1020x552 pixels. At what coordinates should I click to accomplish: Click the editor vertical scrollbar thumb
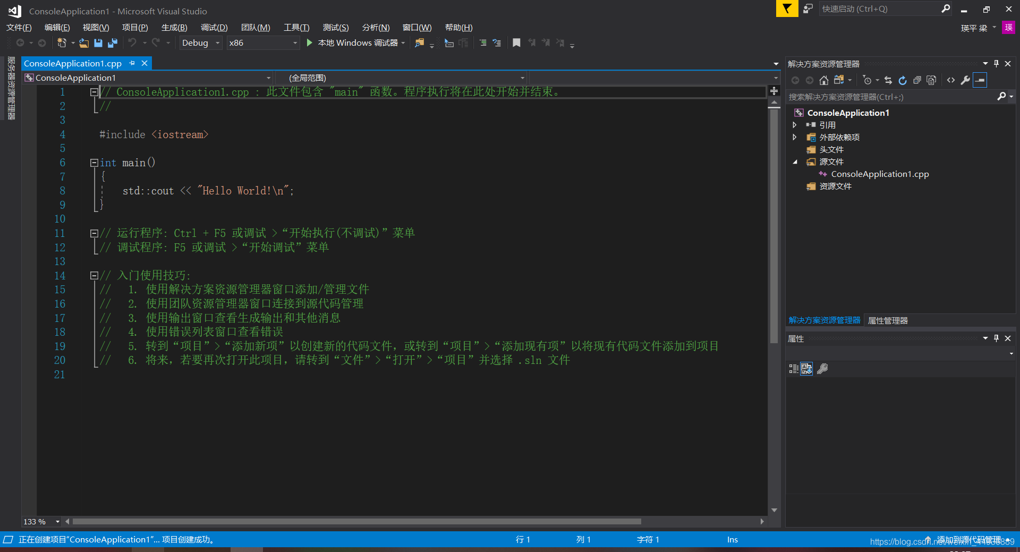pos(774,227)
